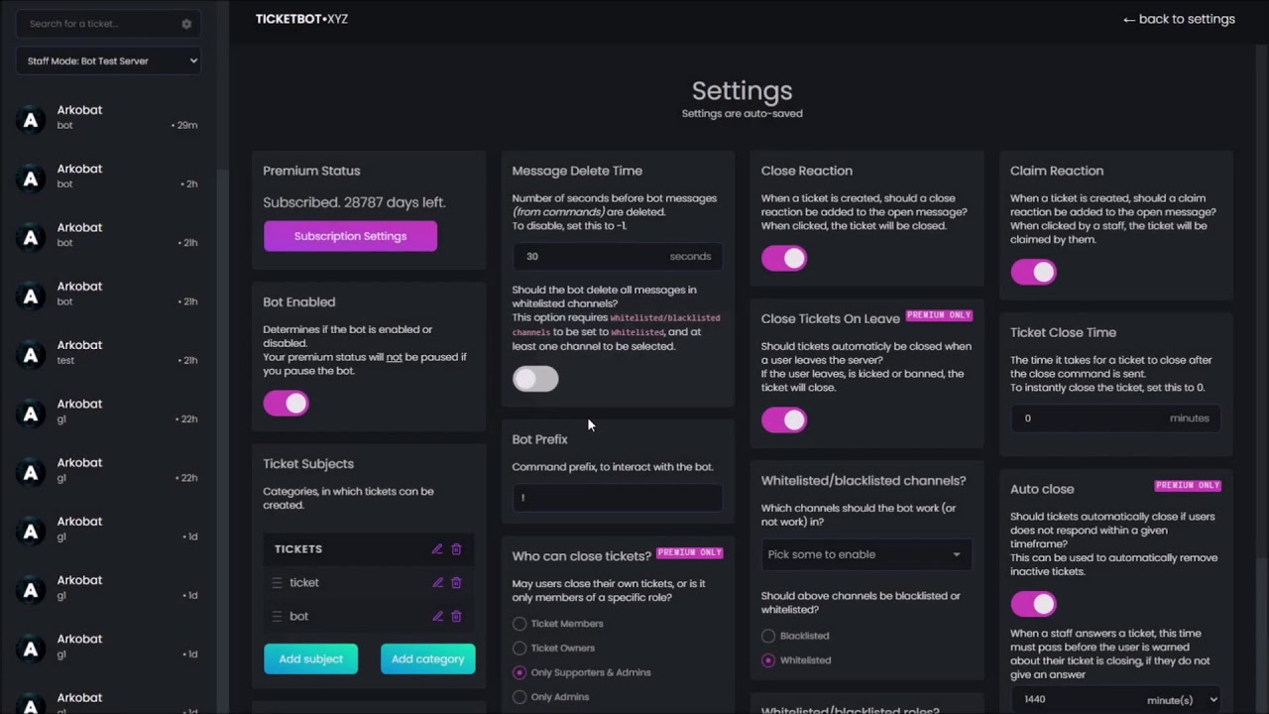1269x714 pixels.
Task: Toggle Close Tickets On Leave switch
Action: click(784, 419)
